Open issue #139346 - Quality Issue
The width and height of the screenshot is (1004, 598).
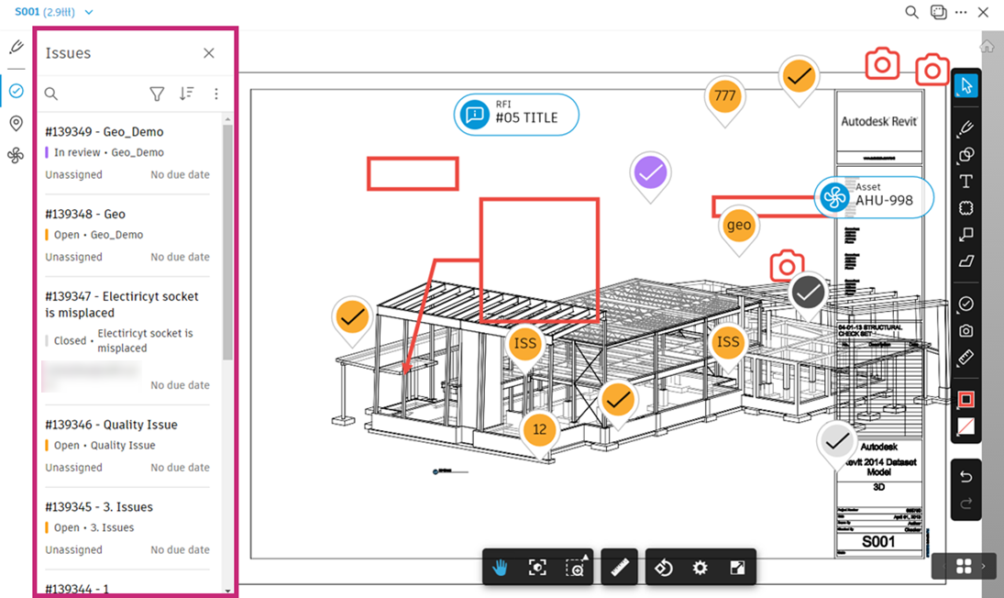[x=127, y=446]
